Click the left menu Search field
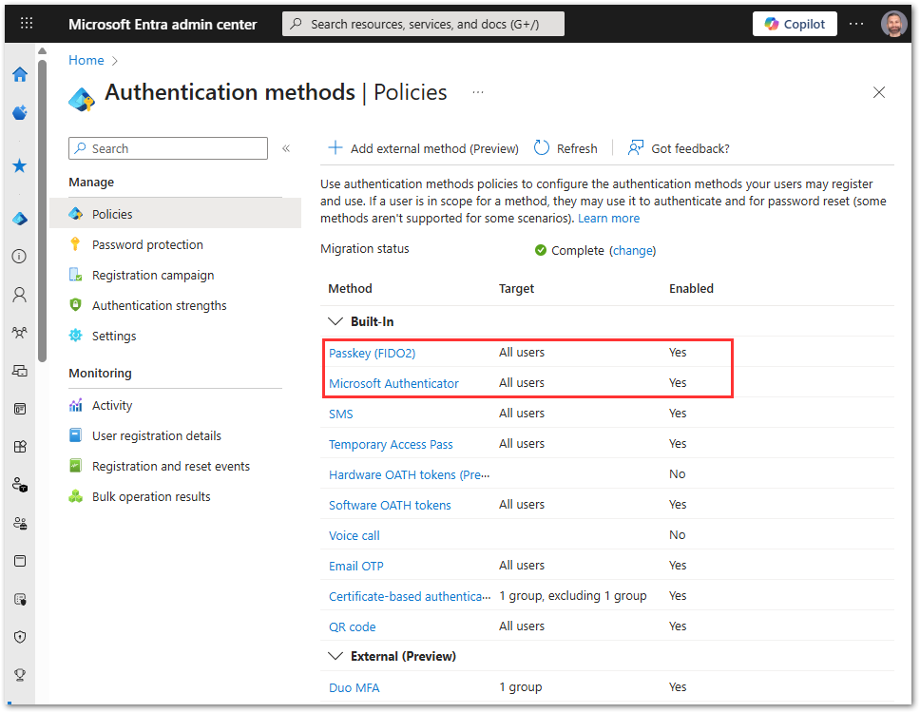The image size is (920, 713). [168, 148]
